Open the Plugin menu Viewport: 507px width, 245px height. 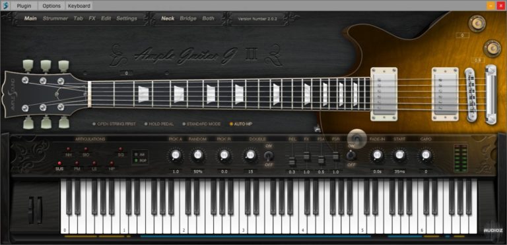[24, 6]
